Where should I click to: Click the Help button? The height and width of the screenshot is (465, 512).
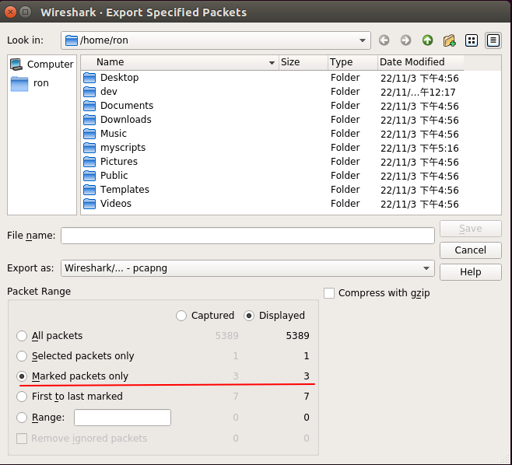(x=471, y=272)
